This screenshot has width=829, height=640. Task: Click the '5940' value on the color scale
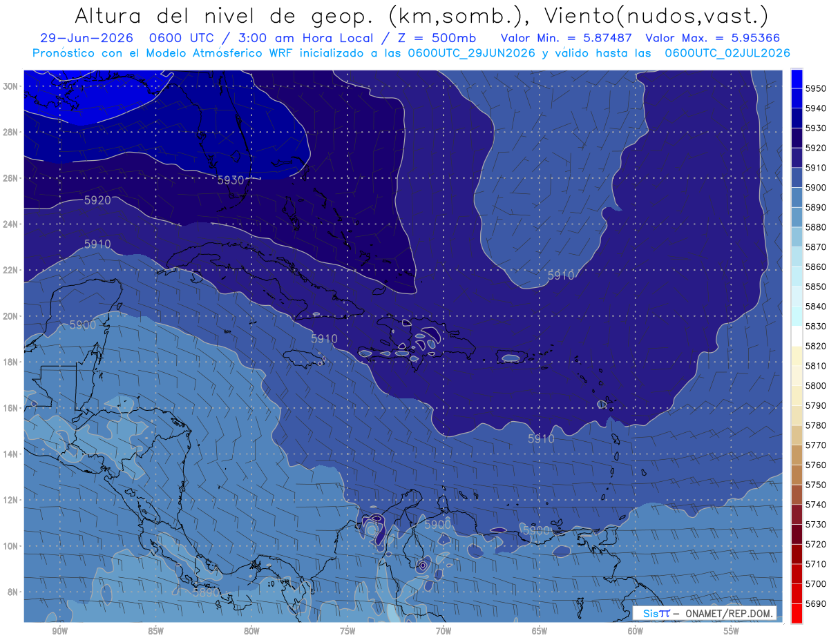816,108
